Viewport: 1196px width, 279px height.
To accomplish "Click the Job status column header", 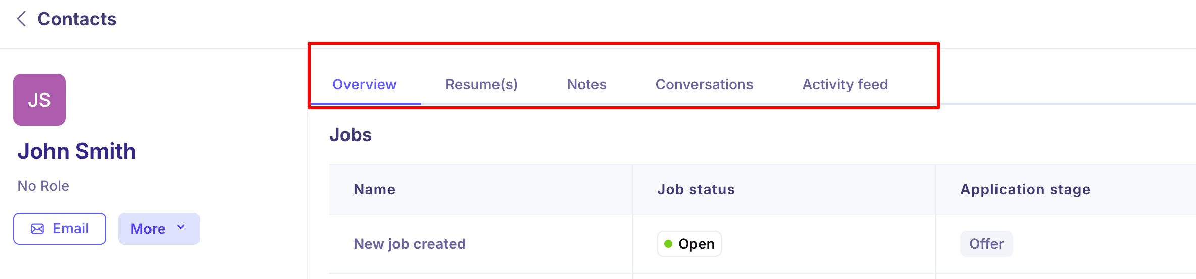I will point(696,189).
